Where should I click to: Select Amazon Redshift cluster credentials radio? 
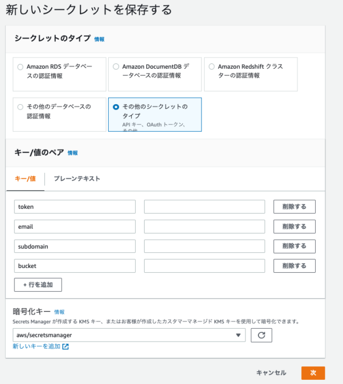(212, 67)
